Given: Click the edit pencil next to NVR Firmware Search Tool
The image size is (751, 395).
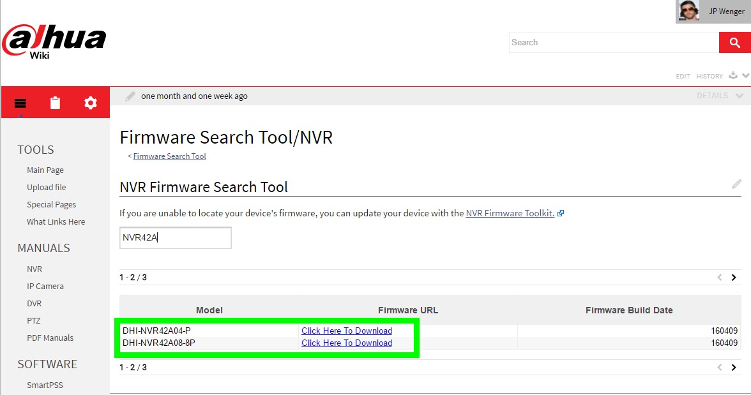Looking at the screenshot, I should click(x=737, y=184).
